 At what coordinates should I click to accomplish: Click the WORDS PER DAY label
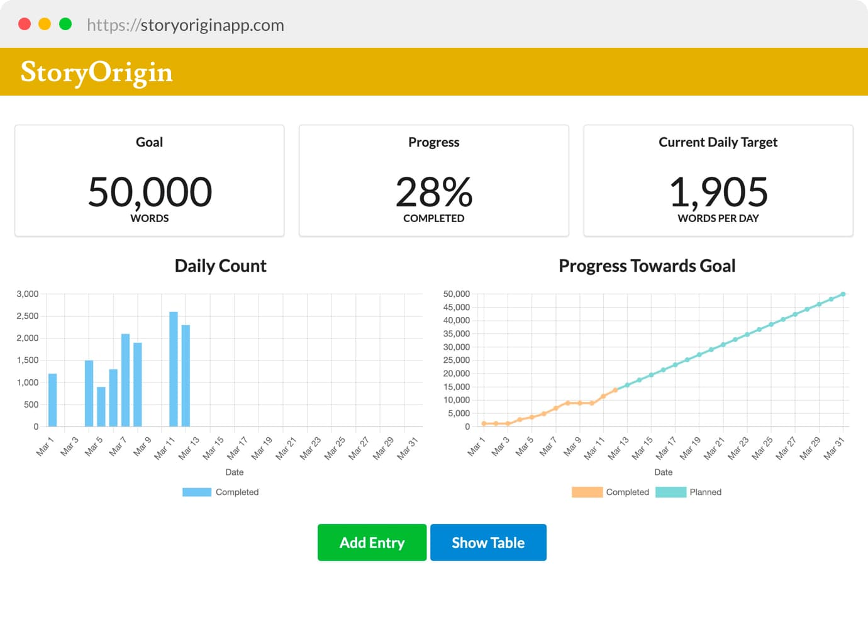(x=718, y=218)
